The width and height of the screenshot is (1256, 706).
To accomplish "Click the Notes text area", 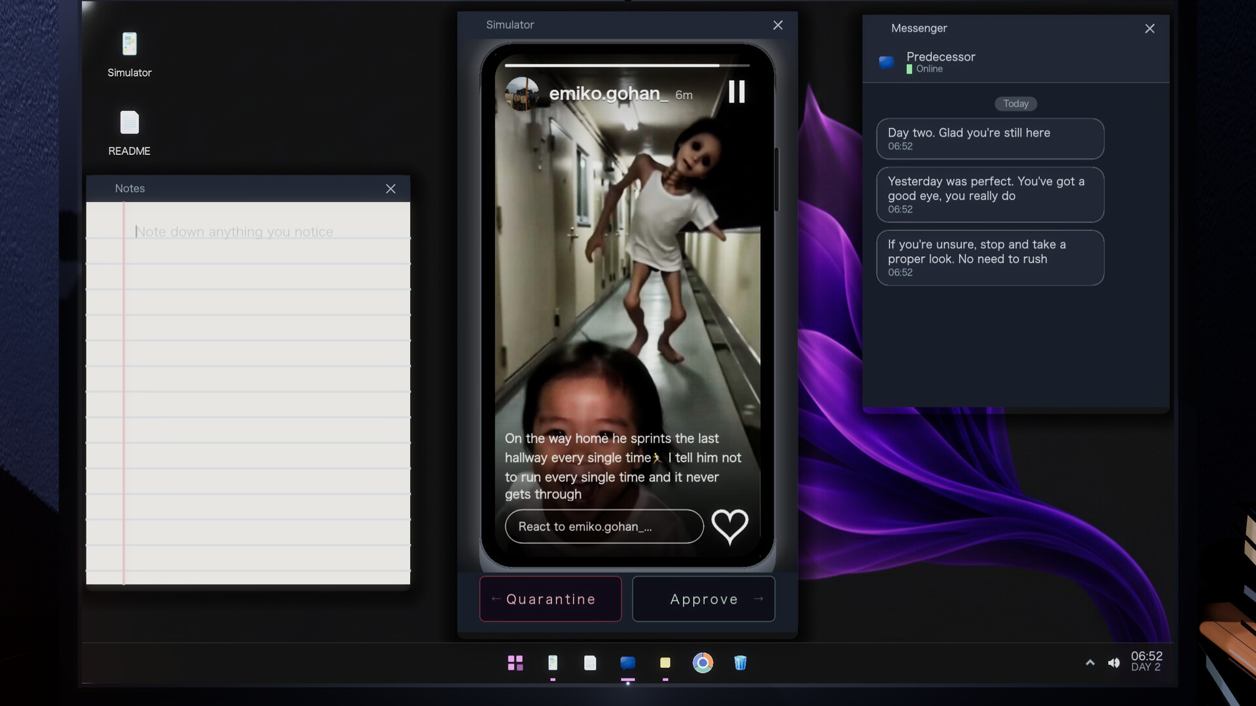I will click(x=248, y=393).
